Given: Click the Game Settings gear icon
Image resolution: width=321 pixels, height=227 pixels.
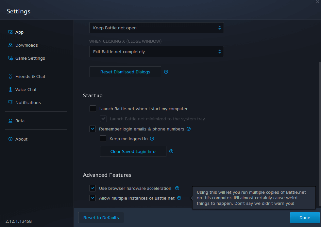Looking at the screenshot, I should pyautogui.click(x=10, y=58).
